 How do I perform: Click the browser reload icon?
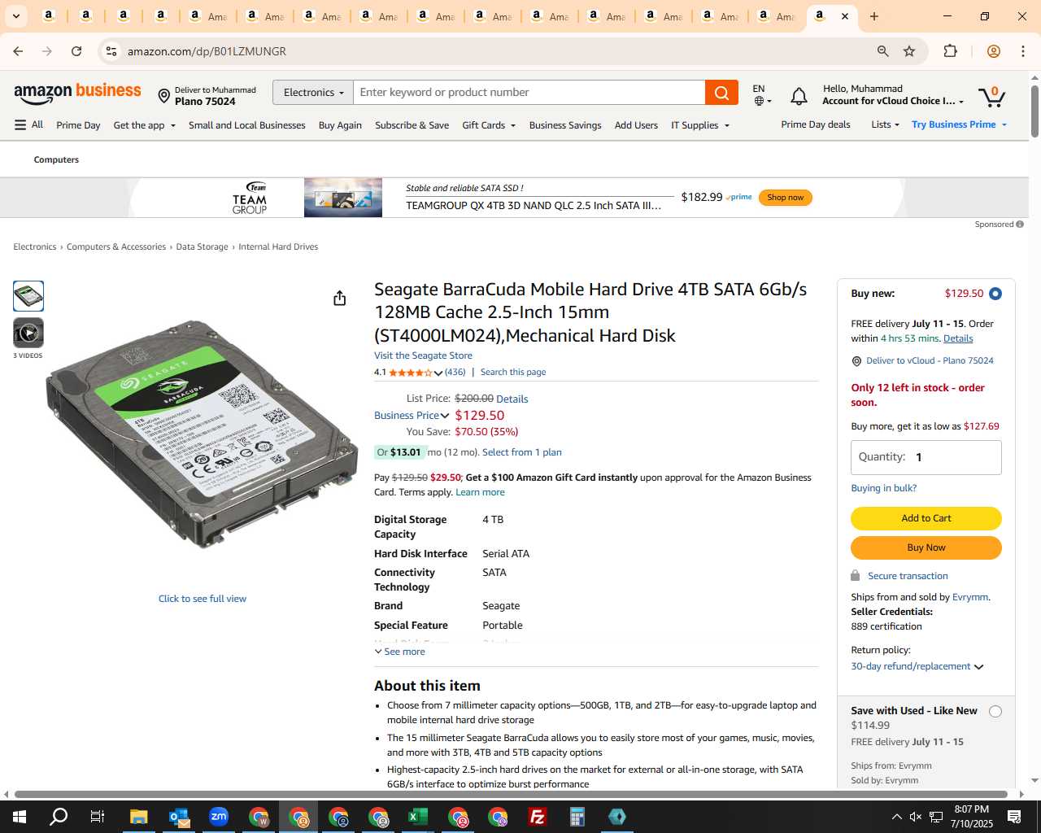point(76,51)
